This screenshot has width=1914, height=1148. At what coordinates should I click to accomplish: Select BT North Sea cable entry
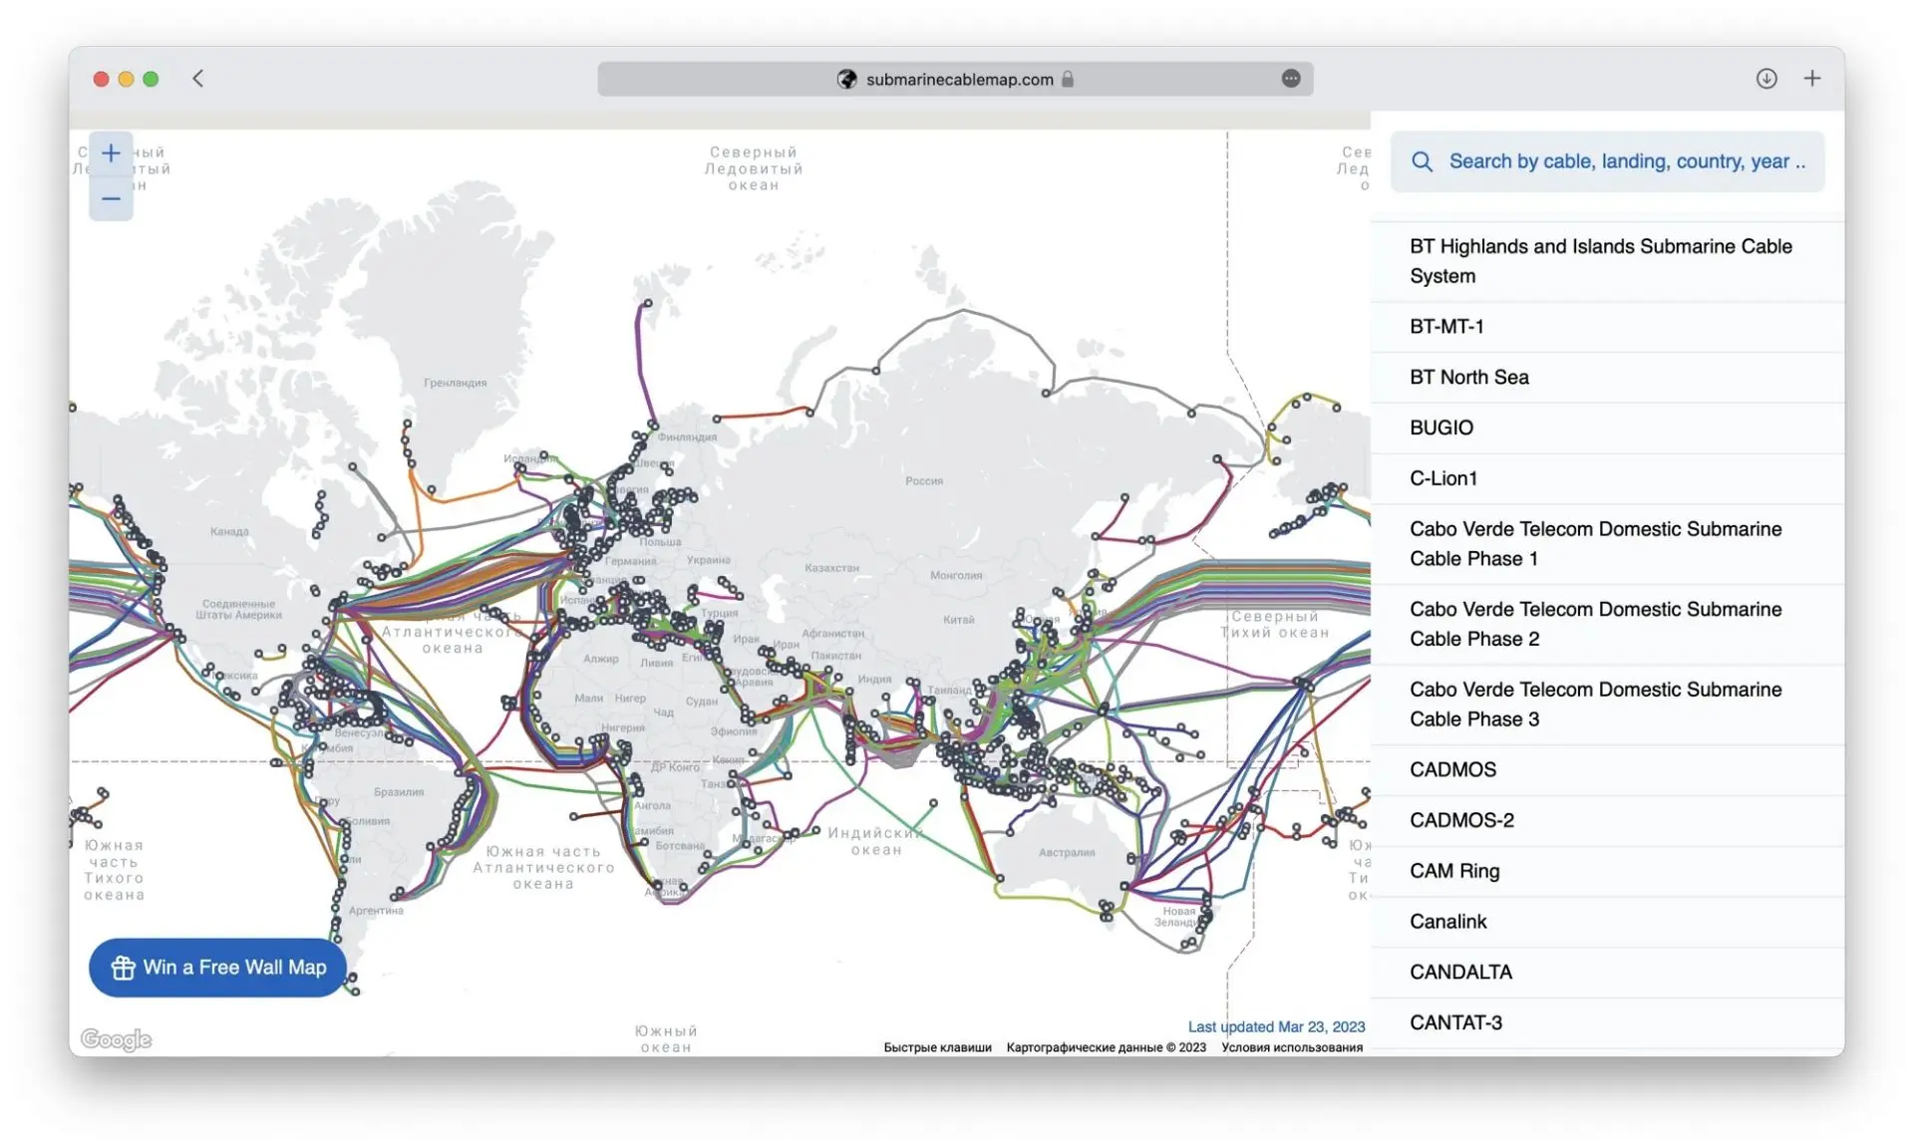click(1607, 378)
